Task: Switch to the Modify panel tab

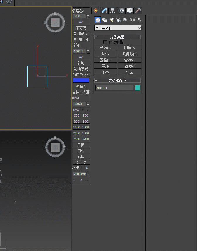Action: tap(104, 11)
